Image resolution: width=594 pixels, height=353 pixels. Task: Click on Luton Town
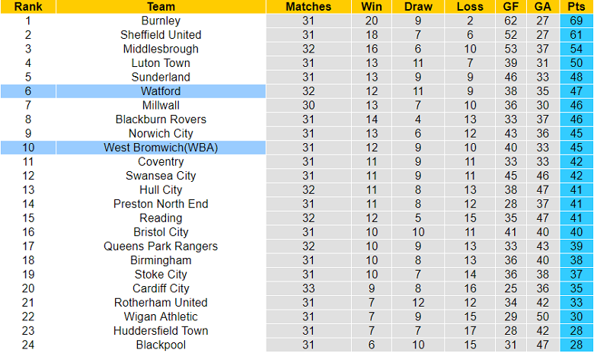pos(161,63)
